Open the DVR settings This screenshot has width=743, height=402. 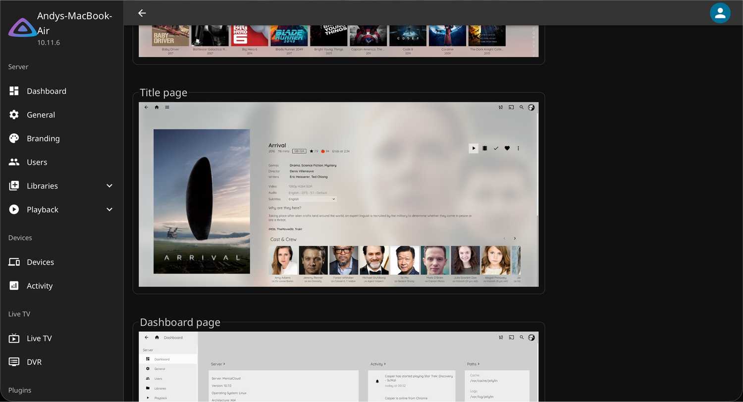coord(62,362)
